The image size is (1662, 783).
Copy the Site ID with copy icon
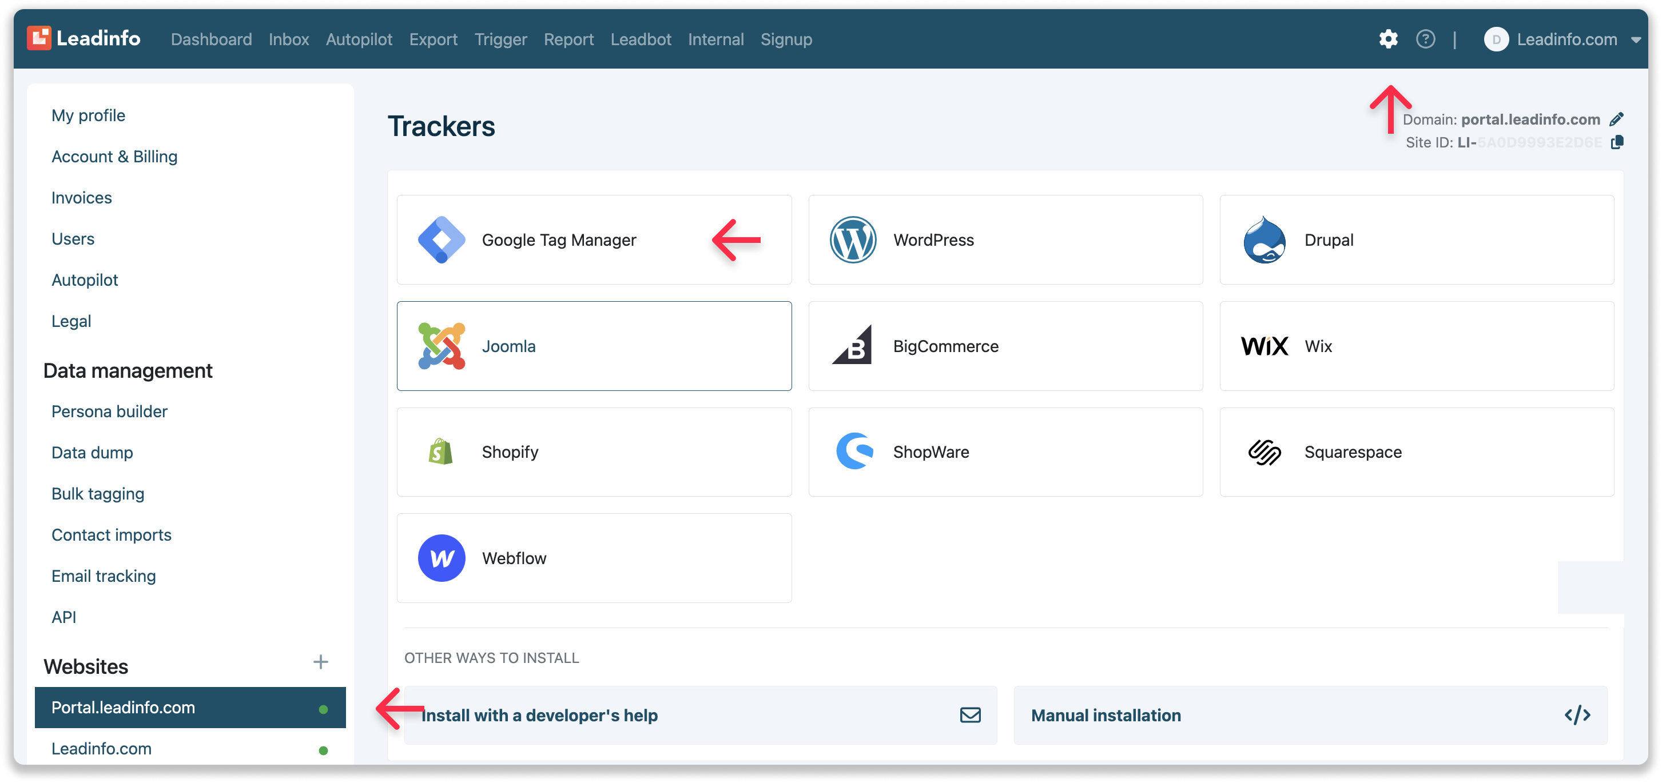[x=1617, y=142]
